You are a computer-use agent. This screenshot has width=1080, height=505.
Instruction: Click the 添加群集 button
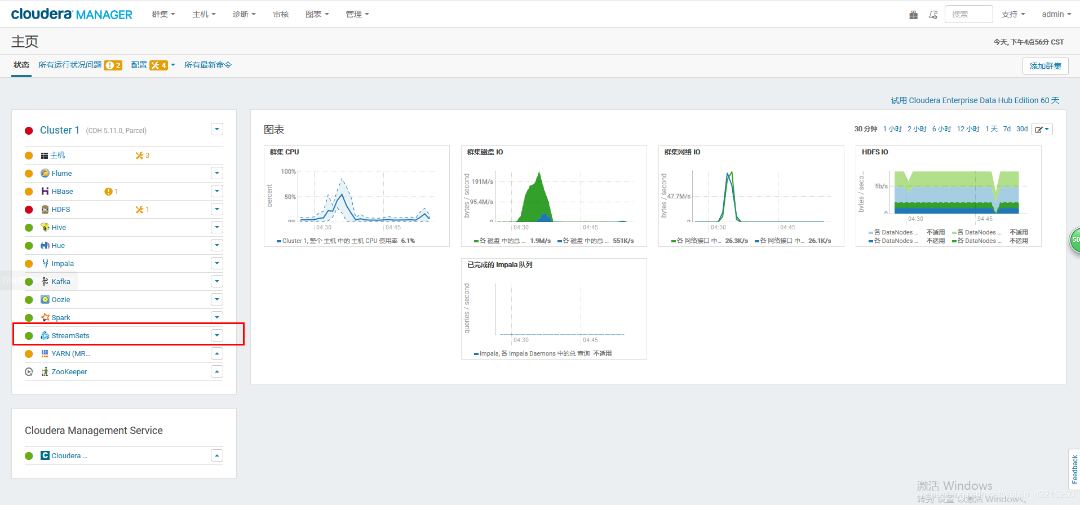point(1046,66)
